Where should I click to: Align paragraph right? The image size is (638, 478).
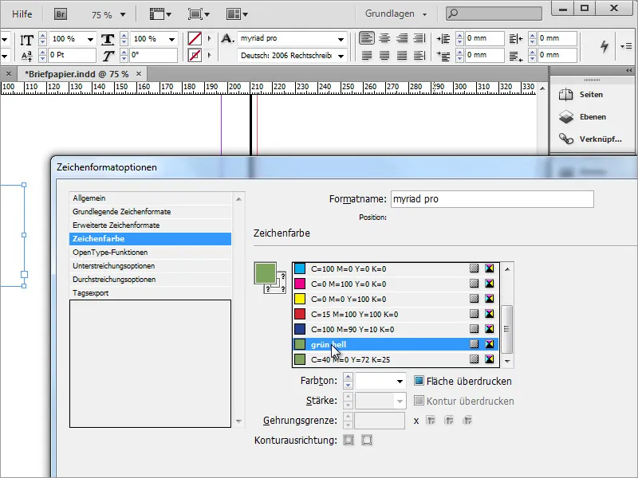pyautogui.click(x=402, y=38)
